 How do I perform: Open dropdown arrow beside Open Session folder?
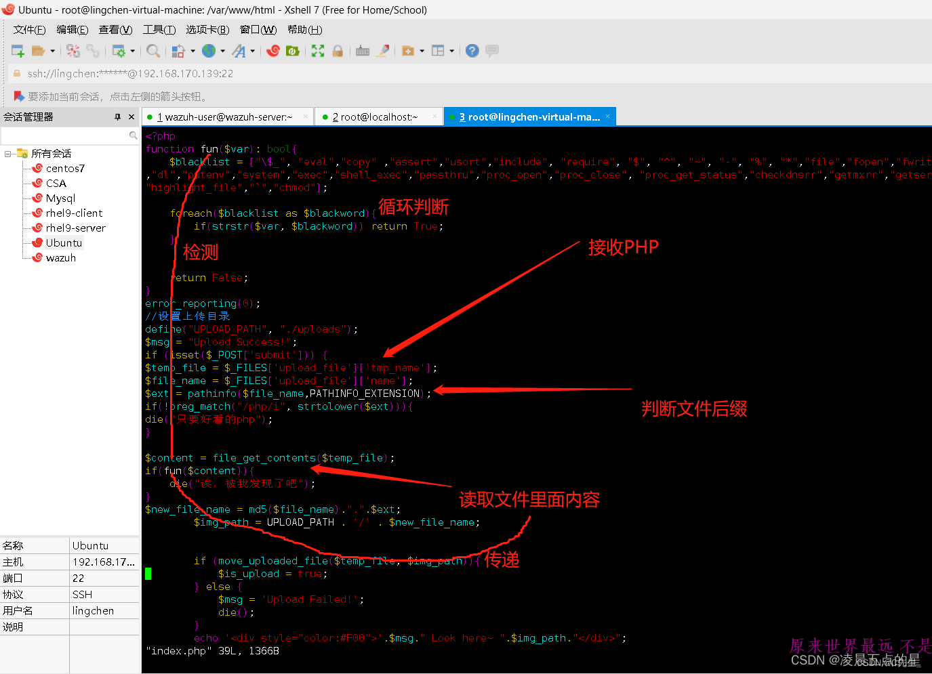52,51
